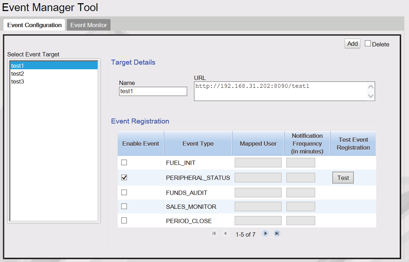409x262 pixels.
Task: Click the target Name input field
Action: pyautogui.click(x=153, y=91)
